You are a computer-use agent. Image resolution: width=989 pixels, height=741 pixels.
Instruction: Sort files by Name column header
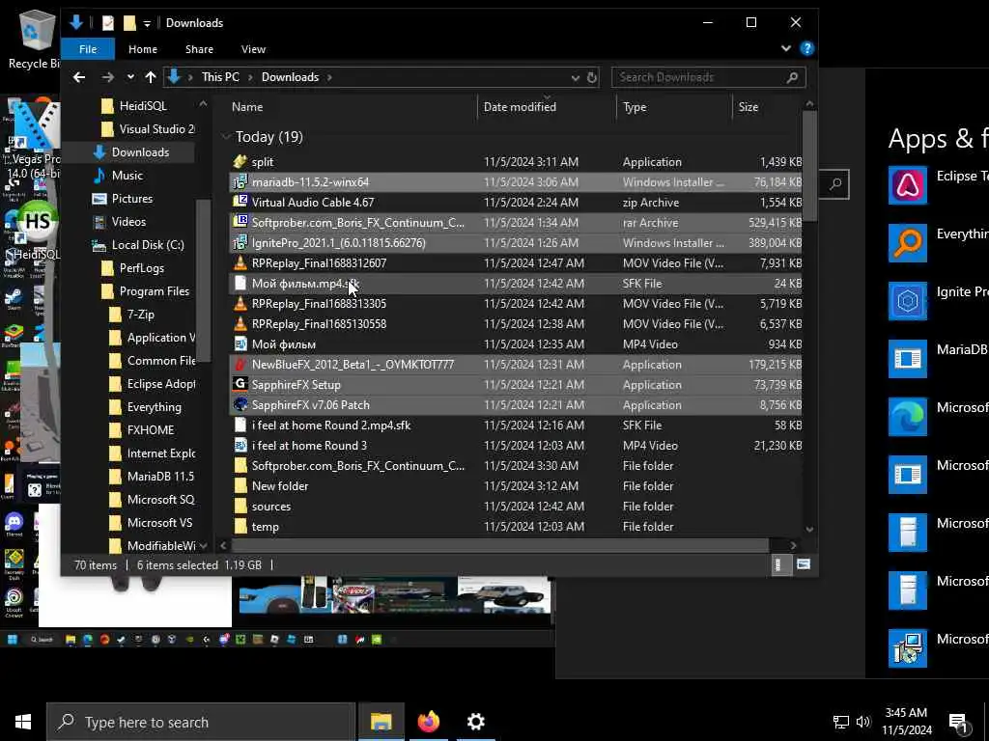247,107
